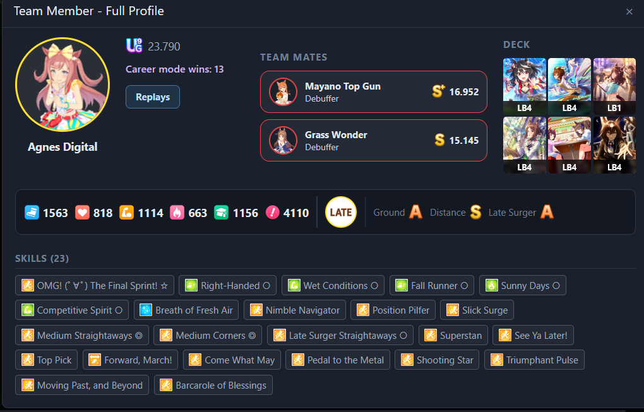Select the first deck card labeled LB4
644x412 pixels.
pyautogui.click(x=525, y=86)
